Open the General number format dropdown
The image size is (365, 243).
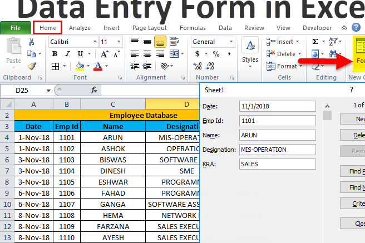click(231, 42)
